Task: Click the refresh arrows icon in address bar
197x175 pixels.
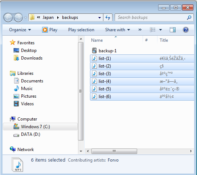Action: click(108, 17)
